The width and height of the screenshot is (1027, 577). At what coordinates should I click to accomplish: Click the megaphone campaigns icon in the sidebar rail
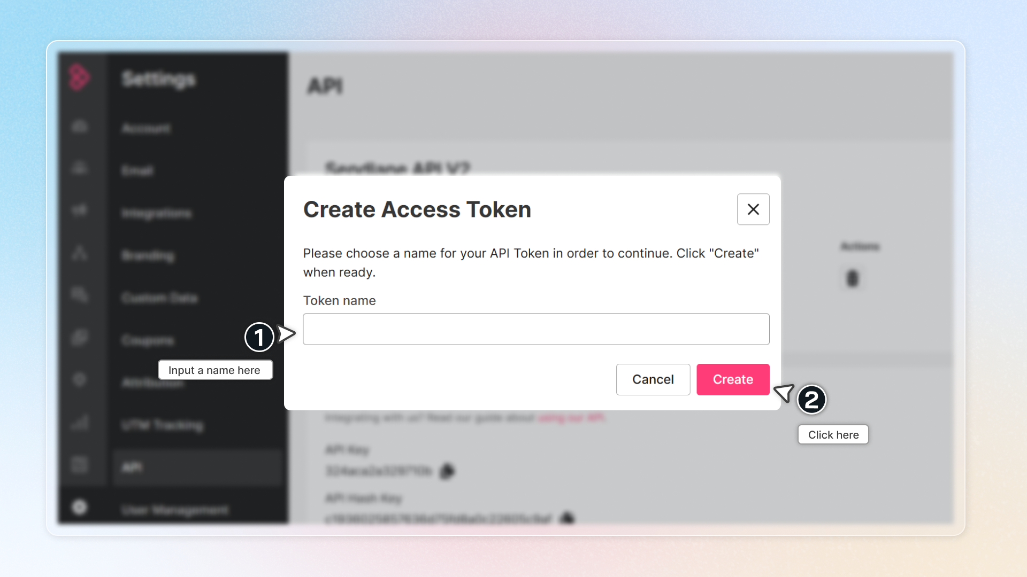click(x=79, y=209)
